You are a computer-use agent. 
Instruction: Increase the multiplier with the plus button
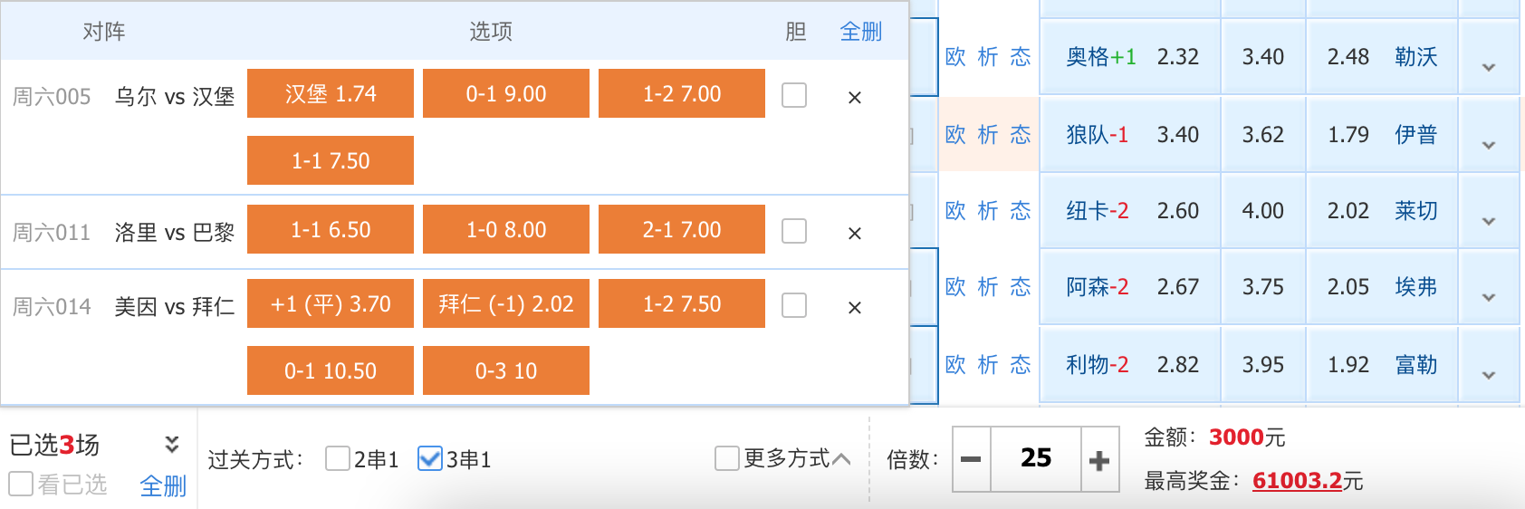(x=1099, y=459)
